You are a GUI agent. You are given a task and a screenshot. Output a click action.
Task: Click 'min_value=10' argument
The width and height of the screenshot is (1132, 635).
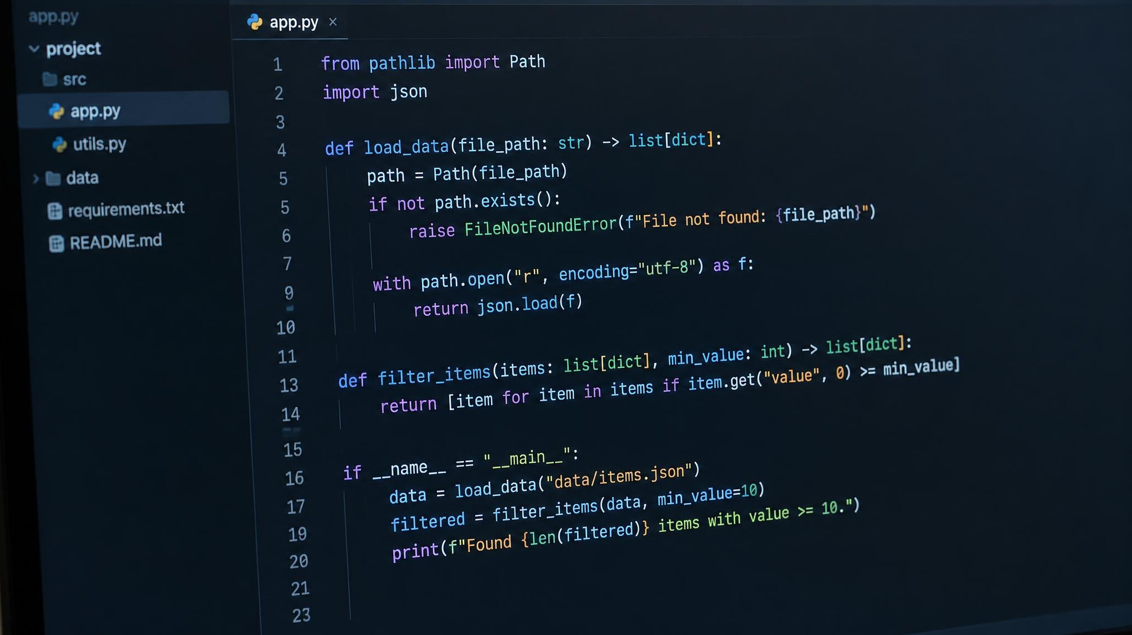[707, 494]
